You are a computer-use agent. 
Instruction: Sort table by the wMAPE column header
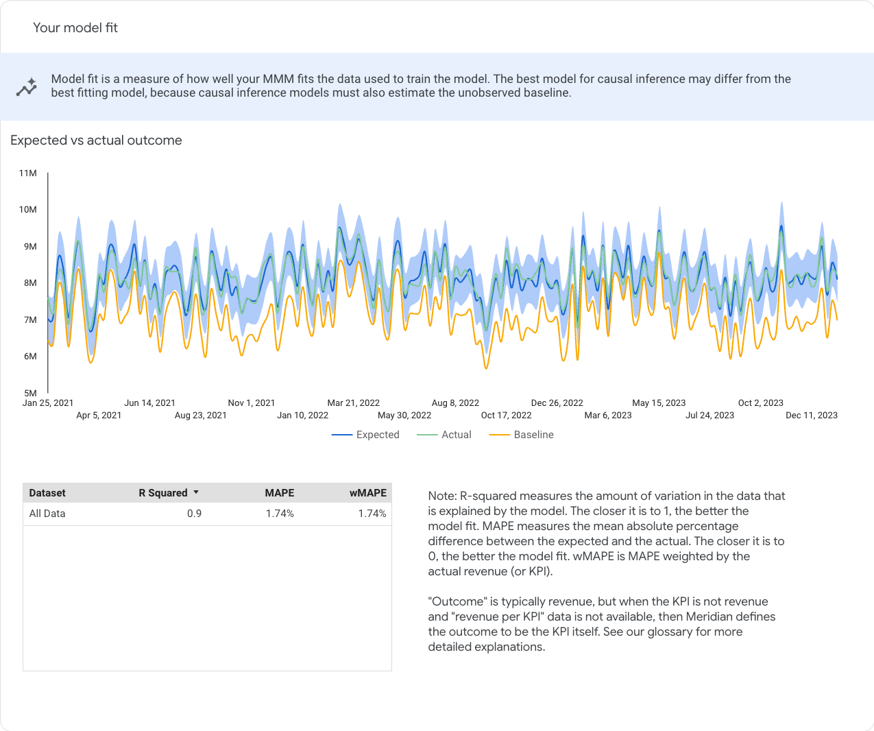(x=367, y=493)
